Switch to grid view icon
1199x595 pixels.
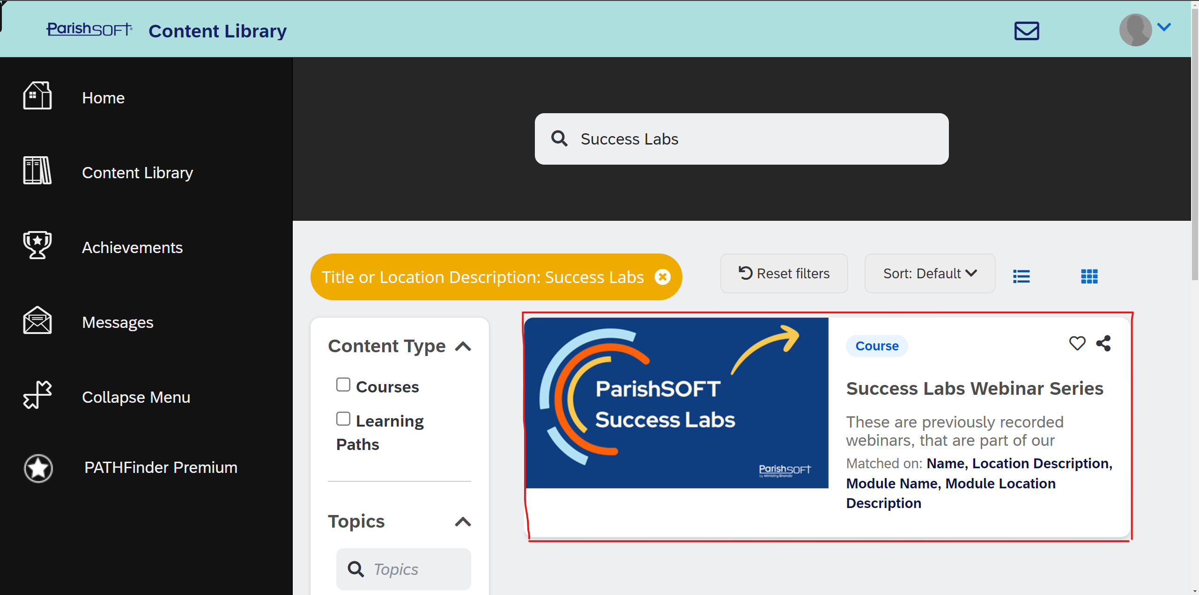[1089, 276]
